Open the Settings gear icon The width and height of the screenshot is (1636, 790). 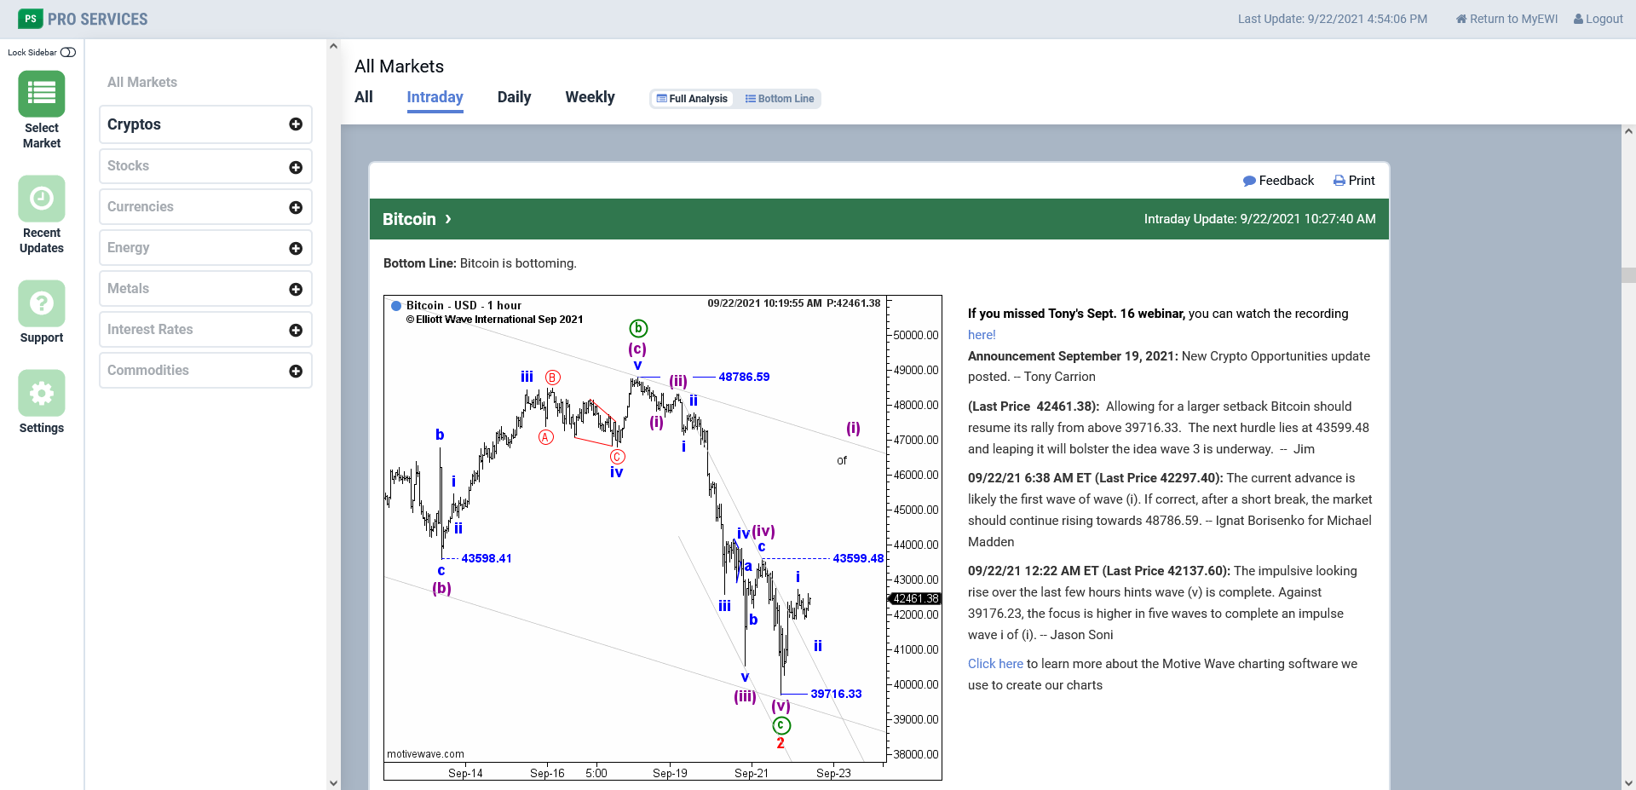pos(42,393)
